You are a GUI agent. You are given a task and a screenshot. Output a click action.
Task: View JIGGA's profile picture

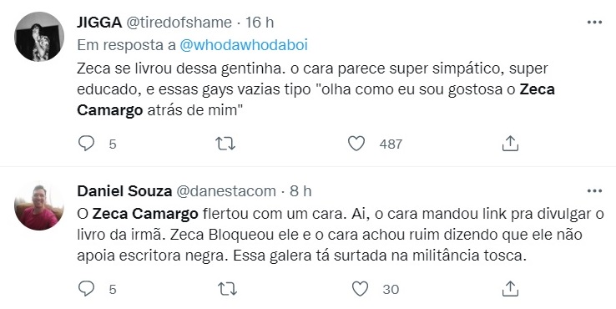coord(39,37)
